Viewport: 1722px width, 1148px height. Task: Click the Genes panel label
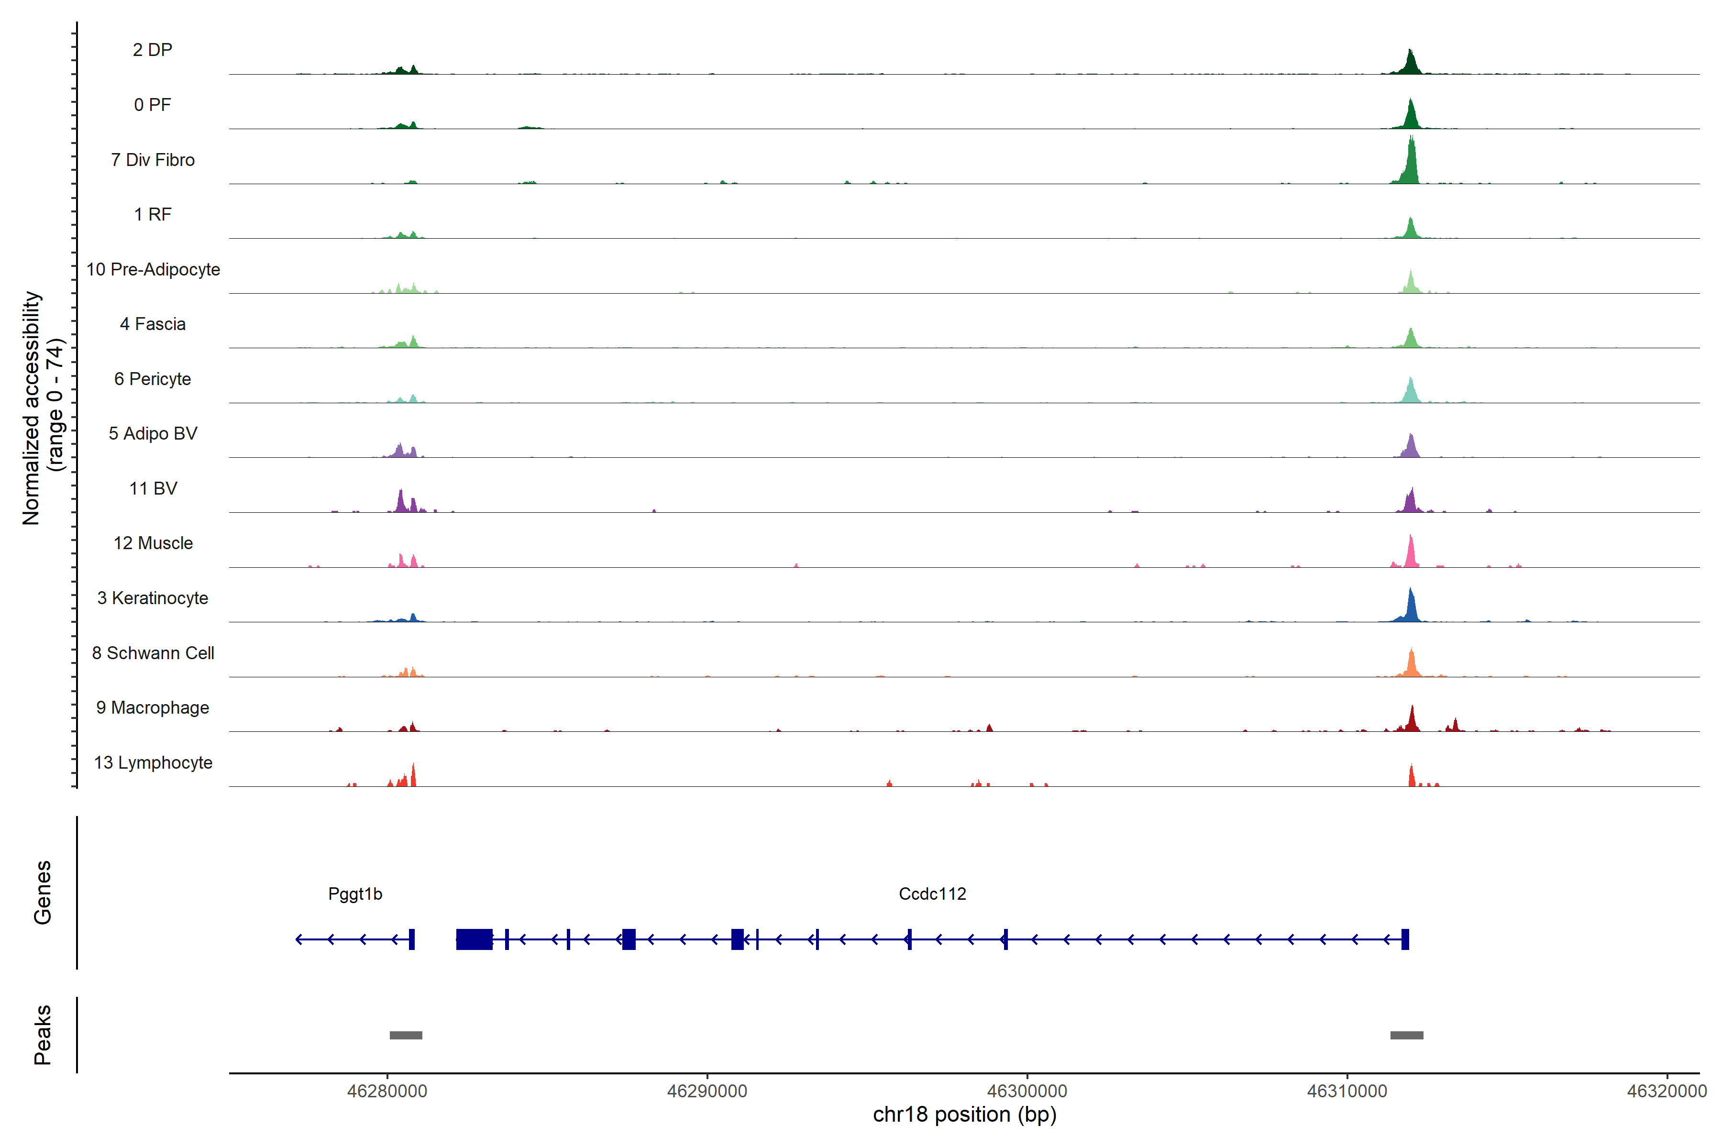pos(43,892)
